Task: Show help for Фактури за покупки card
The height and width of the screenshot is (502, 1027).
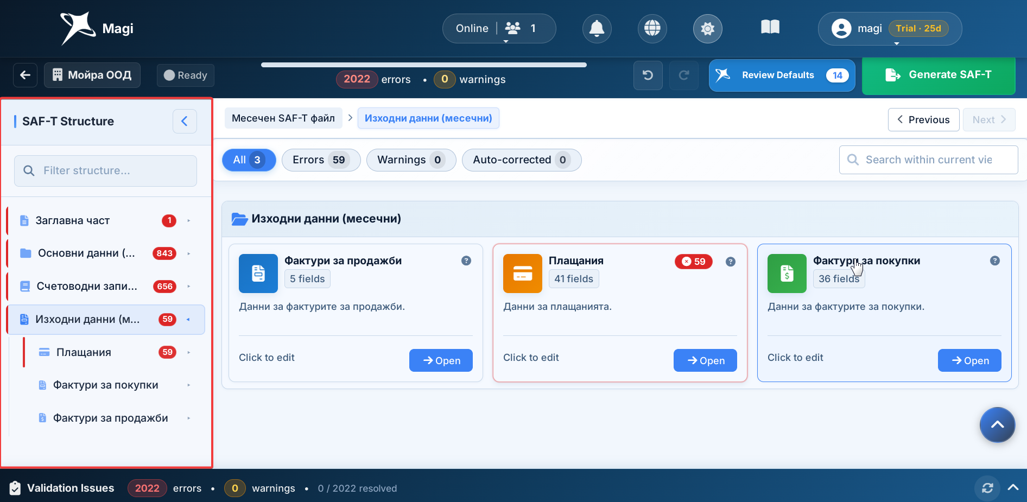Action: [995, 260]
